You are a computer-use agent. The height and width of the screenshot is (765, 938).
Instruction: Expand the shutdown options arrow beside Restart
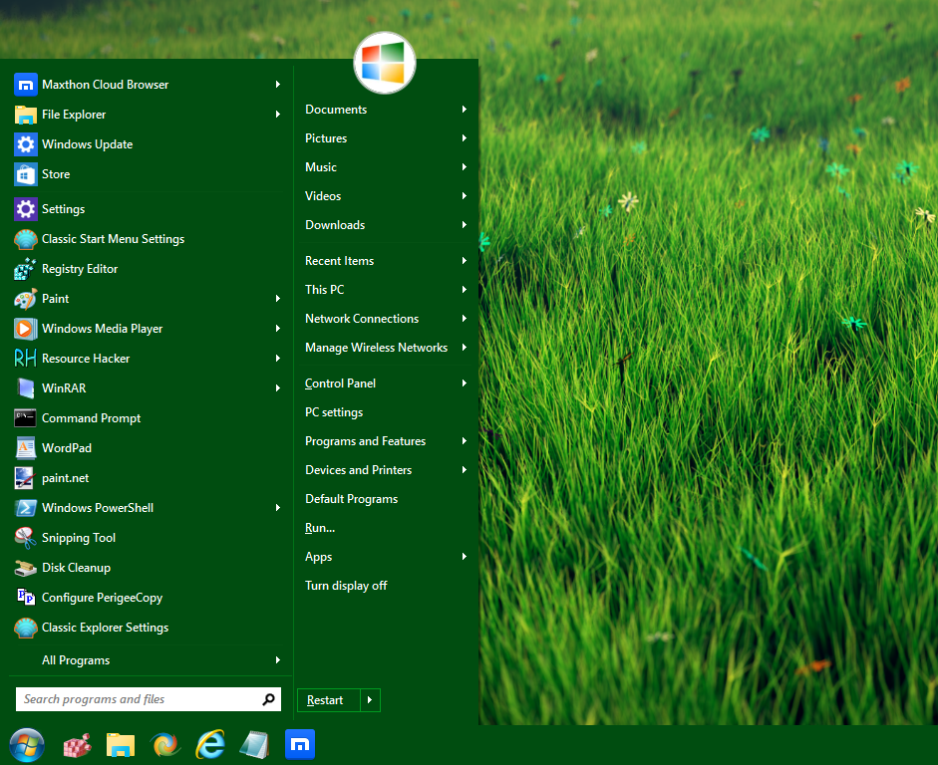click(370, 700)
